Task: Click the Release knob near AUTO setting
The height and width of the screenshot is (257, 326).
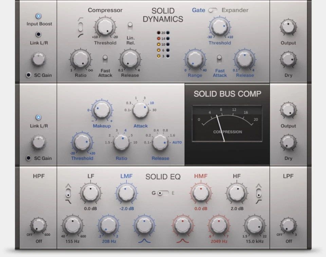Action: pyautogui.click(x=160, y=143)
